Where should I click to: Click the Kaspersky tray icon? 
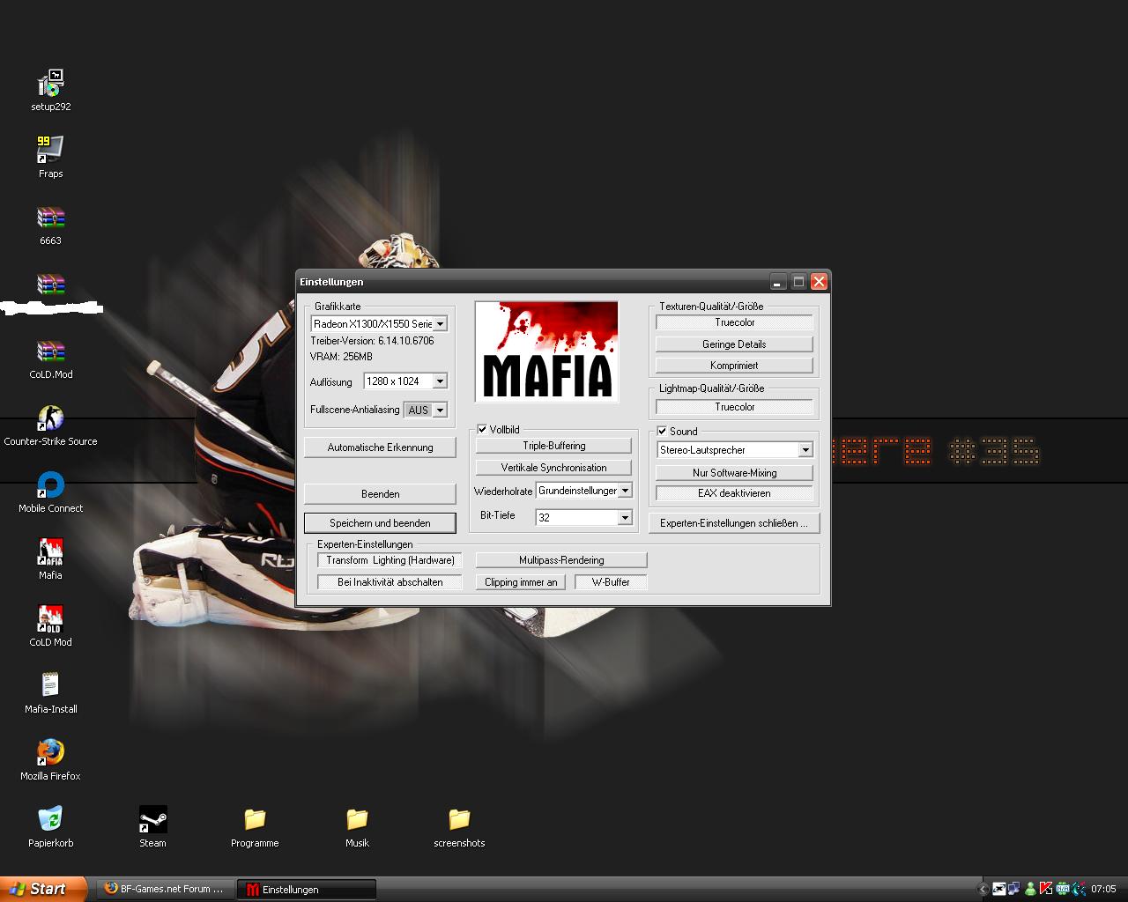tap(1046, 889)
